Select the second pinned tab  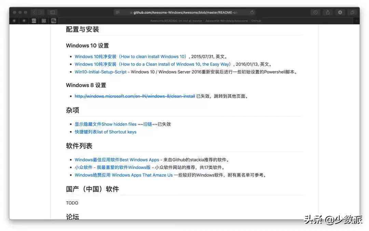click(x=24, y=21)
